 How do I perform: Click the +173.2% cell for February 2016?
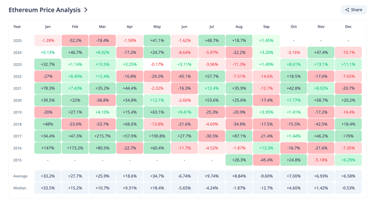tap(75, 148)
